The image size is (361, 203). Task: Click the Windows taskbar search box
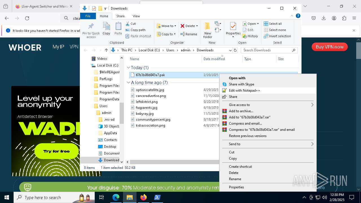(x=54, y=198)
